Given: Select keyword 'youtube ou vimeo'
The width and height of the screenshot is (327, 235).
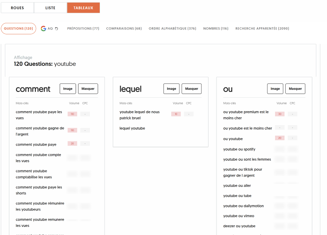Looking at the screenshot, I should pyautogui.click(x=239, y=216).
